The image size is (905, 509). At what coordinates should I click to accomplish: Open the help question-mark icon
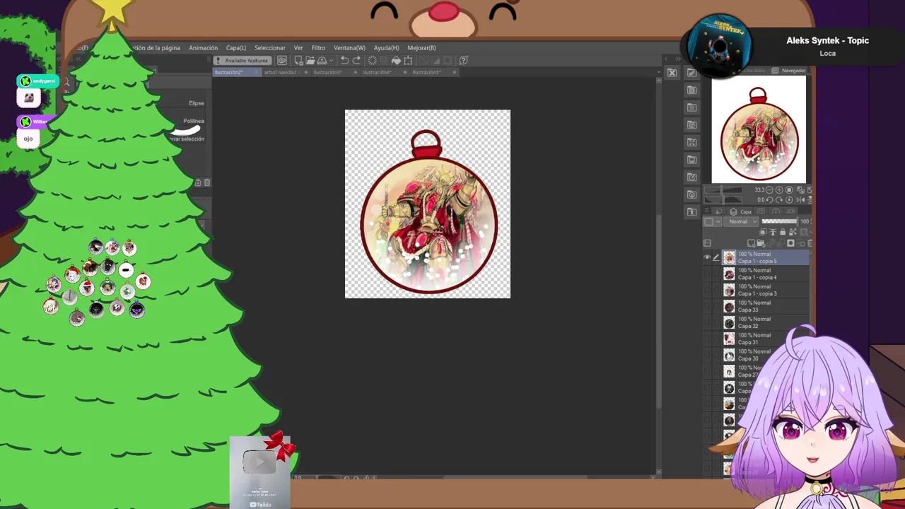463,60
